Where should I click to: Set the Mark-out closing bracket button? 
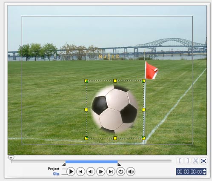click(x=188, y=161)
